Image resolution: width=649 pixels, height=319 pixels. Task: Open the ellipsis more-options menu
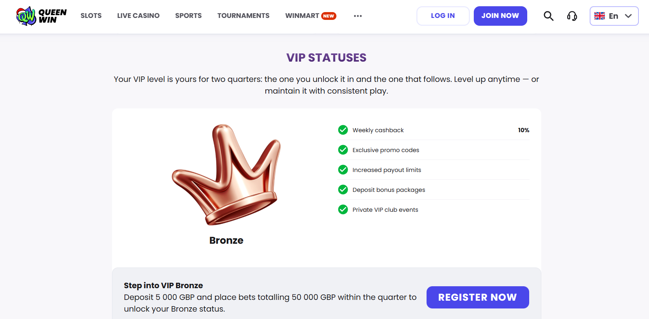357,16
